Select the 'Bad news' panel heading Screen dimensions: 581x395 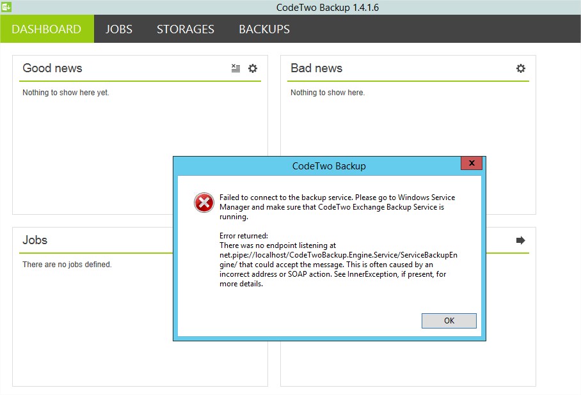[x=317, y=68]
